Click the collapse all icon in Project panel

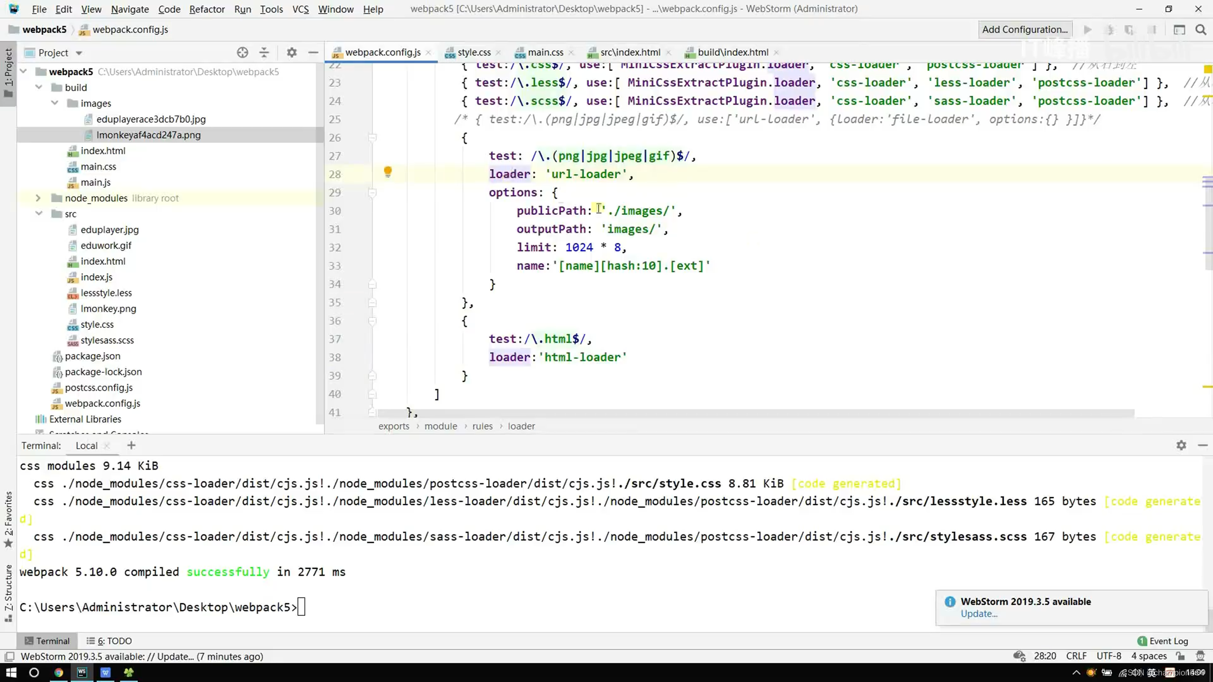pos(264,53)
